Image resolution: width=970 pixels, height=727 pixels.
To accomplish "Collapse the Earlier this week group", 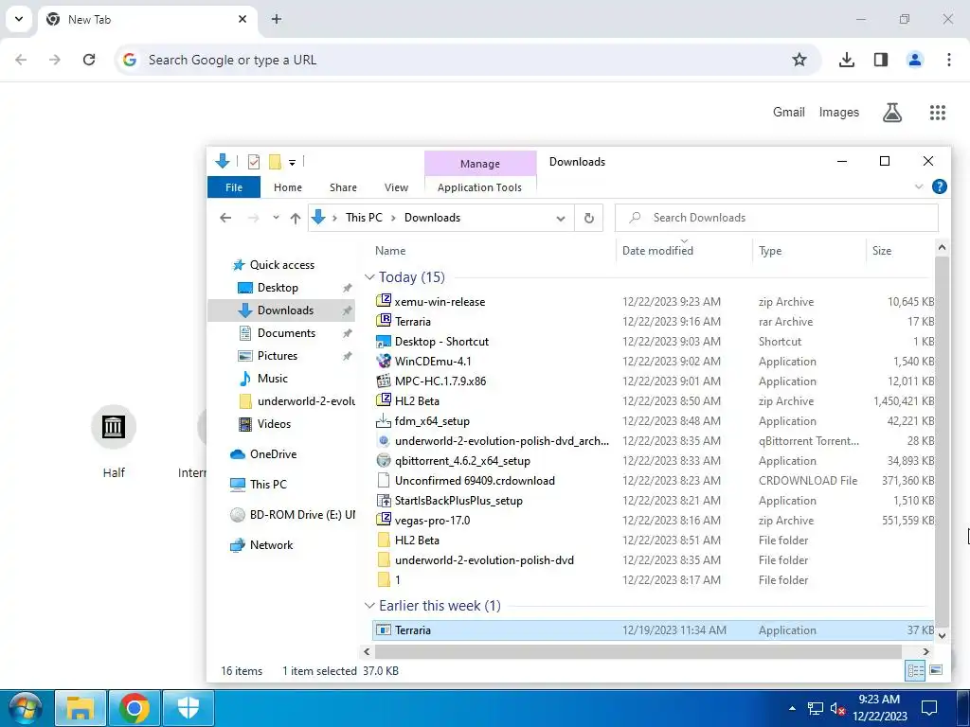I will 370,606.
